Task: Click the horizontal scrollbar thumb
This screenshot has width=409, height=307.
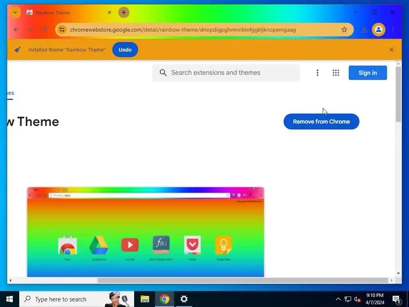Action: tap(242, 280)
